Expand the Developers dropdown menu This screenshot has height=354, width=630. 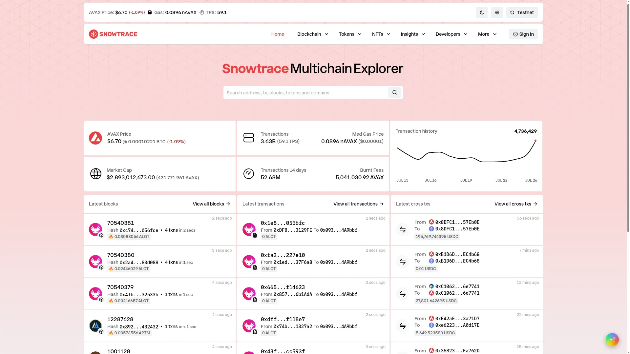pos(451,34)
